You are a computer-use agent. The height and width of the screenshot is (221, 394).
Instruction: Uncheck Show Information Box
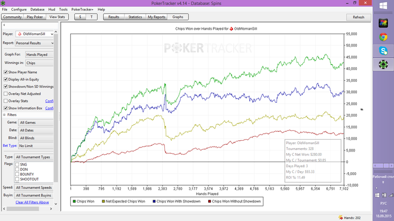(x=6, y=108)
